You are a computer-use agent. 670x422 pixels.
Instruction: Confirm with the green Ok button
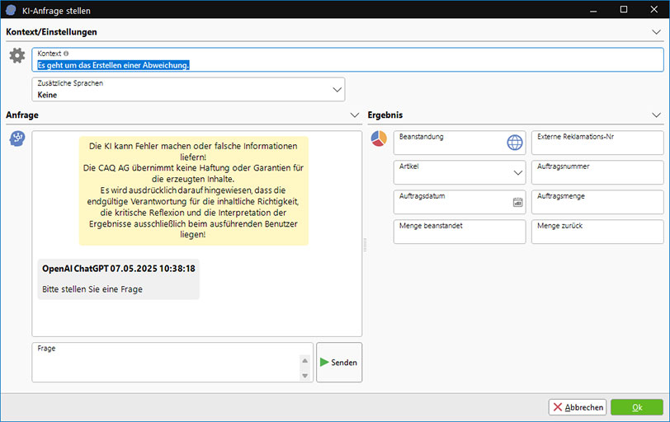pyautogui.click(x=636, y=407)
